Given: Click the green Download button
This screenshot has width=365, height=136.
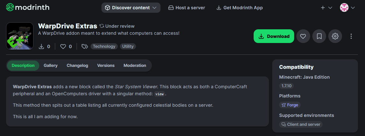Looking at the screenshot, I should (x=274, y=36).
